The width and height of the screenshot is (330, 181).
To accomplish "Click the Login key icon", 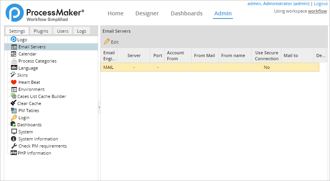I will point(14,118).
